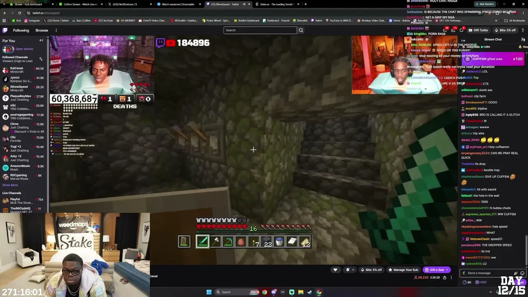The height and width of the screenshot is (297, 528).
Task: Open the Instagram bookmark
Action: [x=32, y=21]
